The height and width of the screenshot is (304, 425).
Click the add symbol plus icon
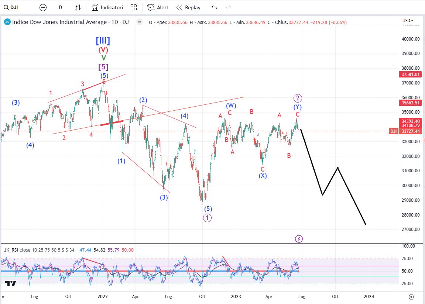click(43, 8)
